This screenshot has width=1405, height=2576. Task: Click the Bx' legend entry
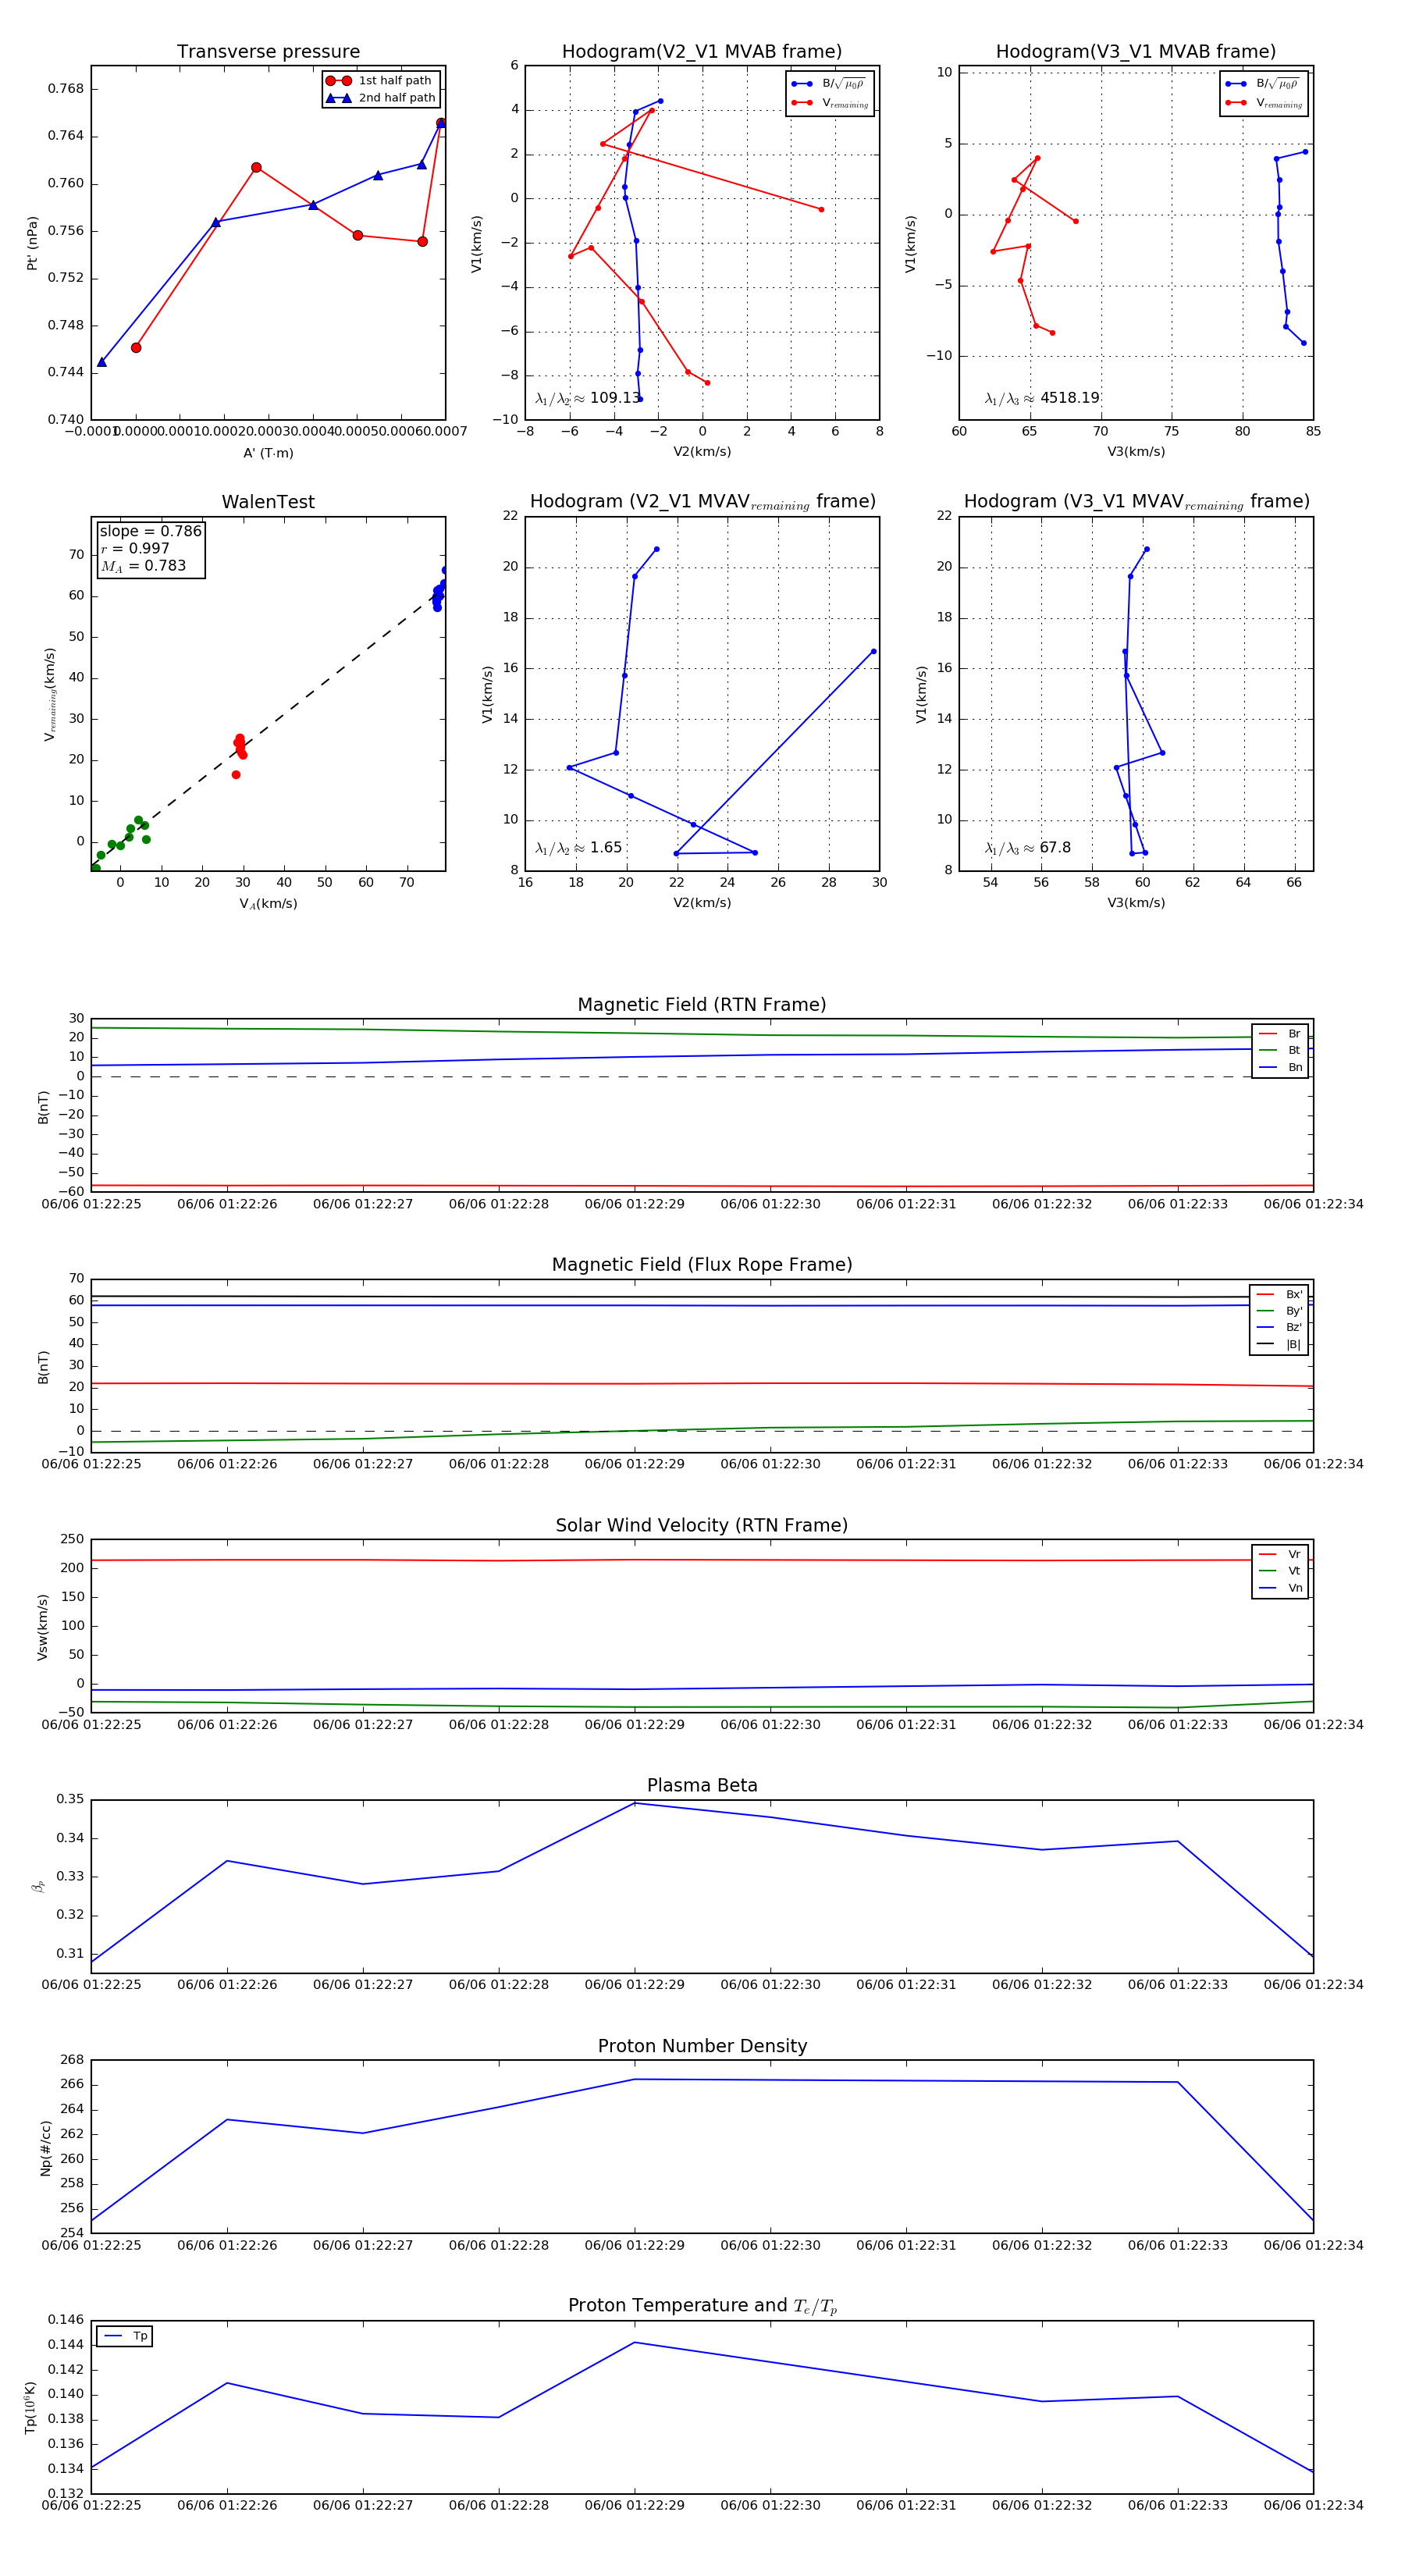click(1279, 1294)
